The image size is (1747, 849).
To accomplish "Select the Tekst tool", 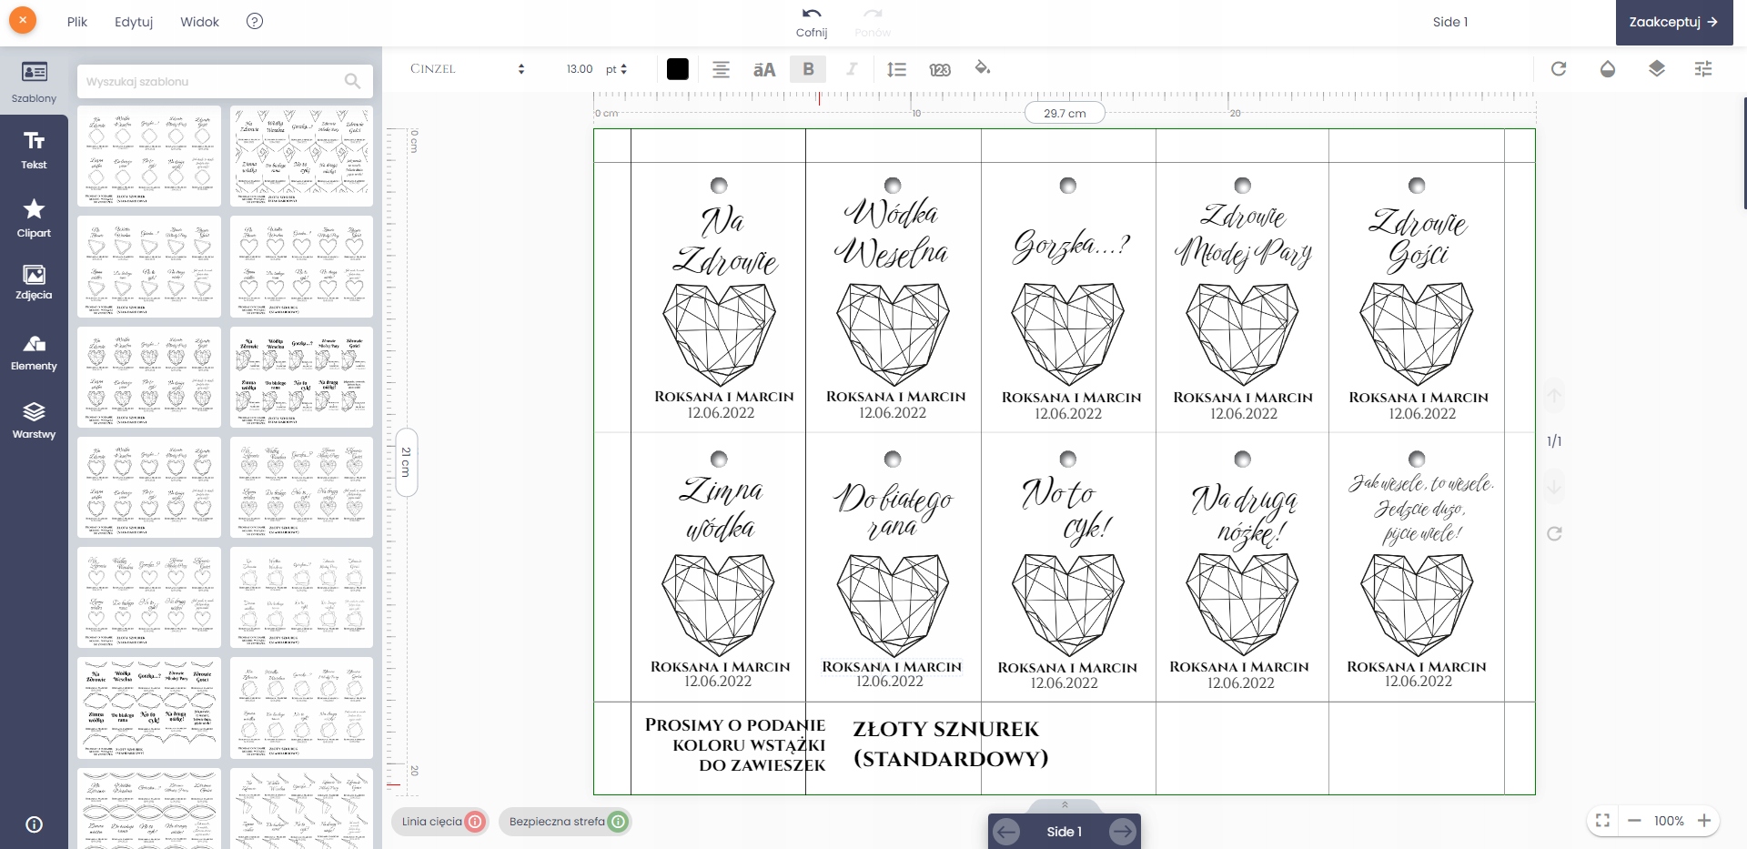I will click(x=34, y=149).
